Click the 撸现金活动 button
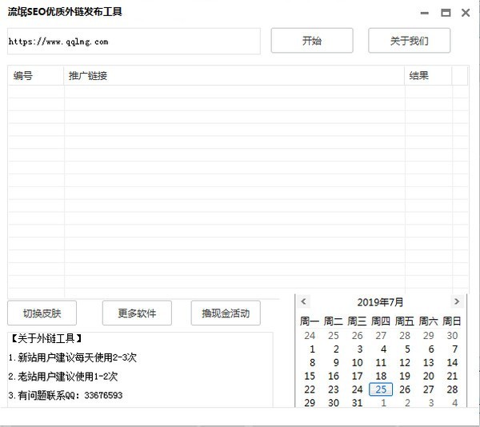 (226, 313)
